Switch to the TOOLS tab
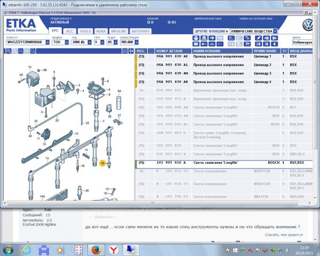320x256 pixels. coord(85,31)
